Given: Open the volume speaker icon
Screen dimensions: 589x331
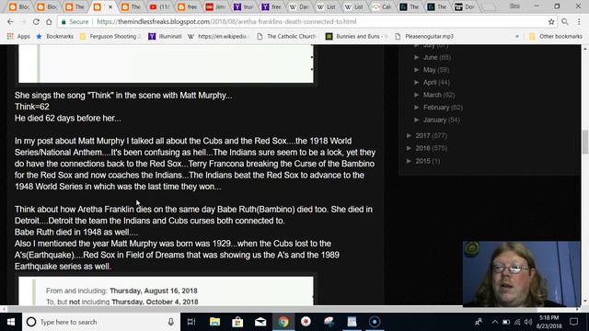Looking at the screenshot, I should 528,322.
